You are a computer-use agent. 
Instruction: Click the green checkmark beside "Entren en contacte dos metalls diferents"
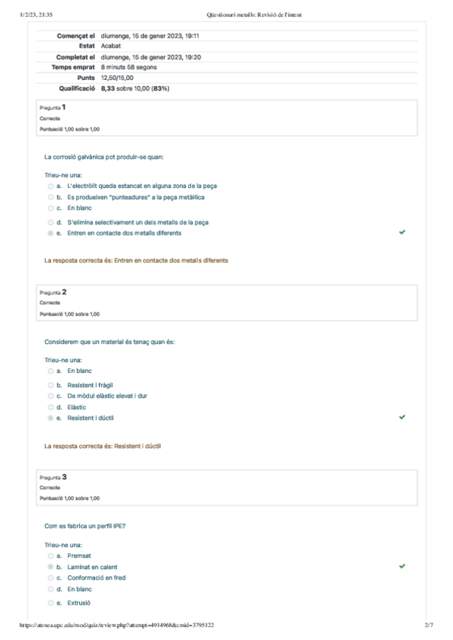click(x=402, y=232)
